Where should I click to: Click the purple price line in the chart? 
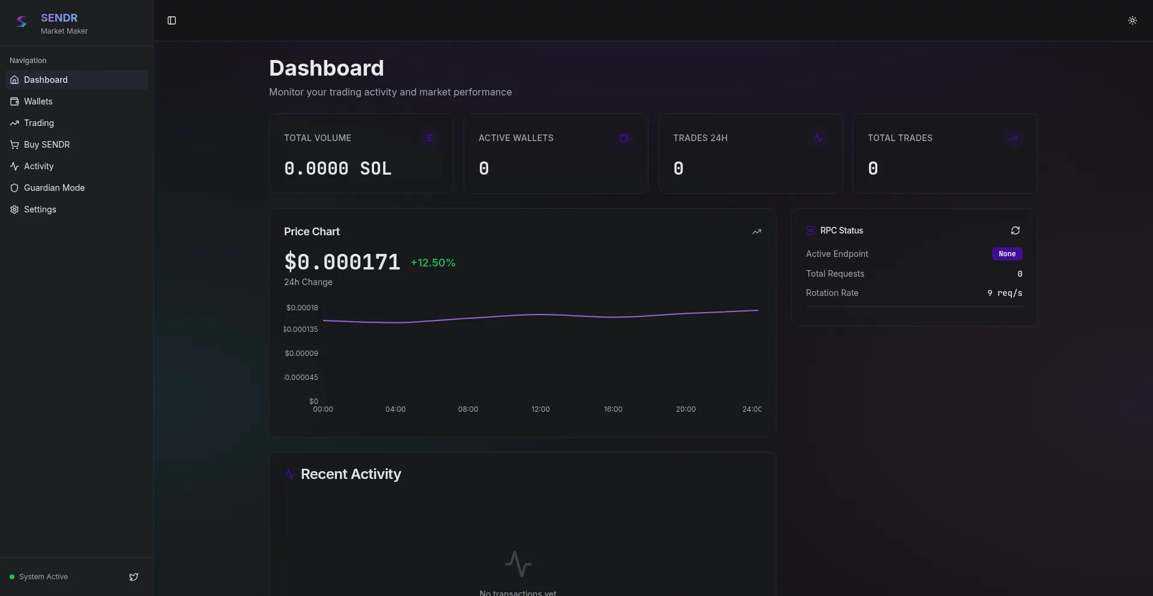(x=540, y=315)
